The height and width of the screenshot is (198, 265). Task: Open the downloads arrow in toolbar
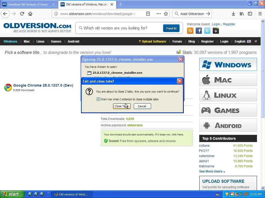coord(233,14)
